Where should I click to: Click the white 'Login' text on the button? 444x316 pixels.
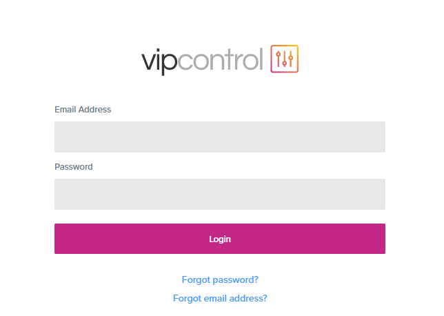coord(220,239)
